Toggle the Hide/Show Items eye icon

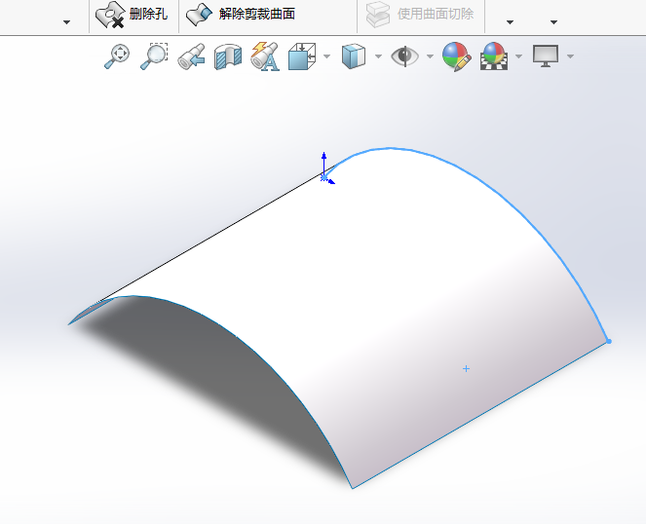(404, 56)
